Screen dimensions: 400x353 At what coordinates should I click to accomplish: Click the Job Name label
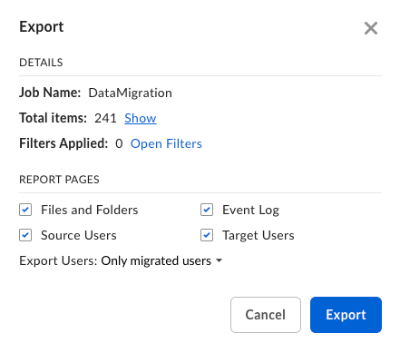50,93
